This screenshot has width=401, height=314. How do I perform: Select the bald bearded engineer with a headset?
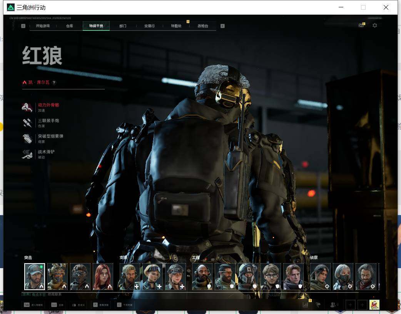click(x=202, y=277)
